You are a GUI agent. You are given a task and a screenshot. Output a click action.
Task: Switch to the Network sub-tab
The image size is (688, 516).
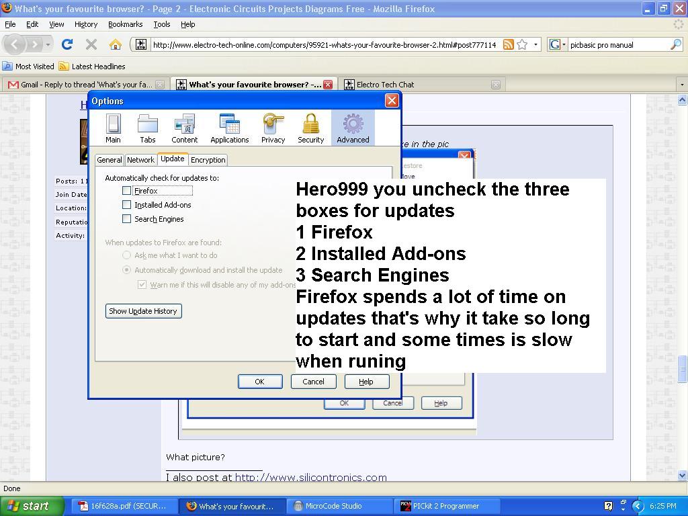click(x=140, y=160)
